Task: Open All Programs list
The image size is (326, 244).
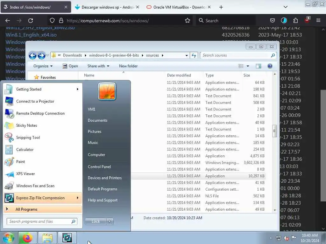Action: [43, 209]
